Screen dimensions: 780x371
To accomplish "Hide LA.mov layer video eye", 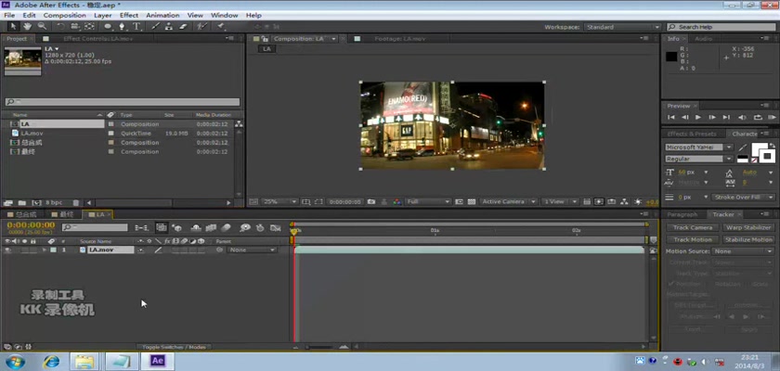I will tap(7, 250).
